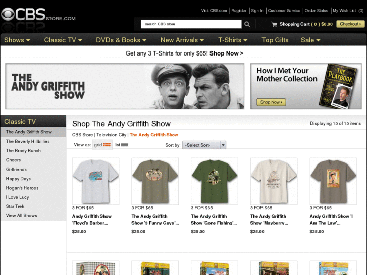Go to CBS Store home logo
This screenshot has width=367, height=275.
pos(38,15)
